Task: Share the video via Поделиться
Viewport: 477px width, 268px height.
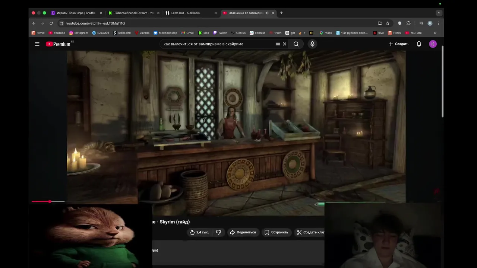Action: coord(243,232)
